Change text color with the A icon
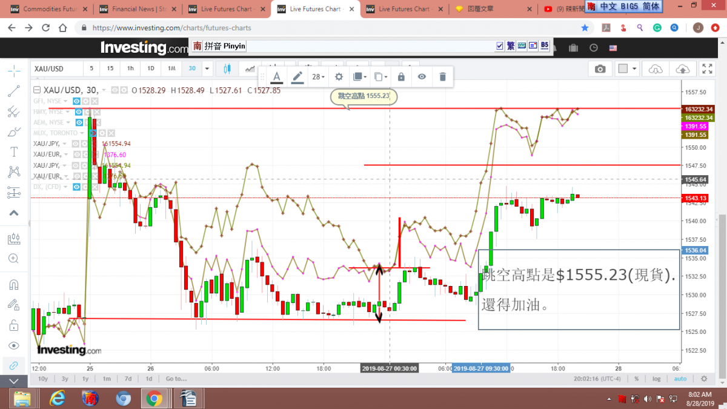727x409 pixels. [x=276, y=76]
